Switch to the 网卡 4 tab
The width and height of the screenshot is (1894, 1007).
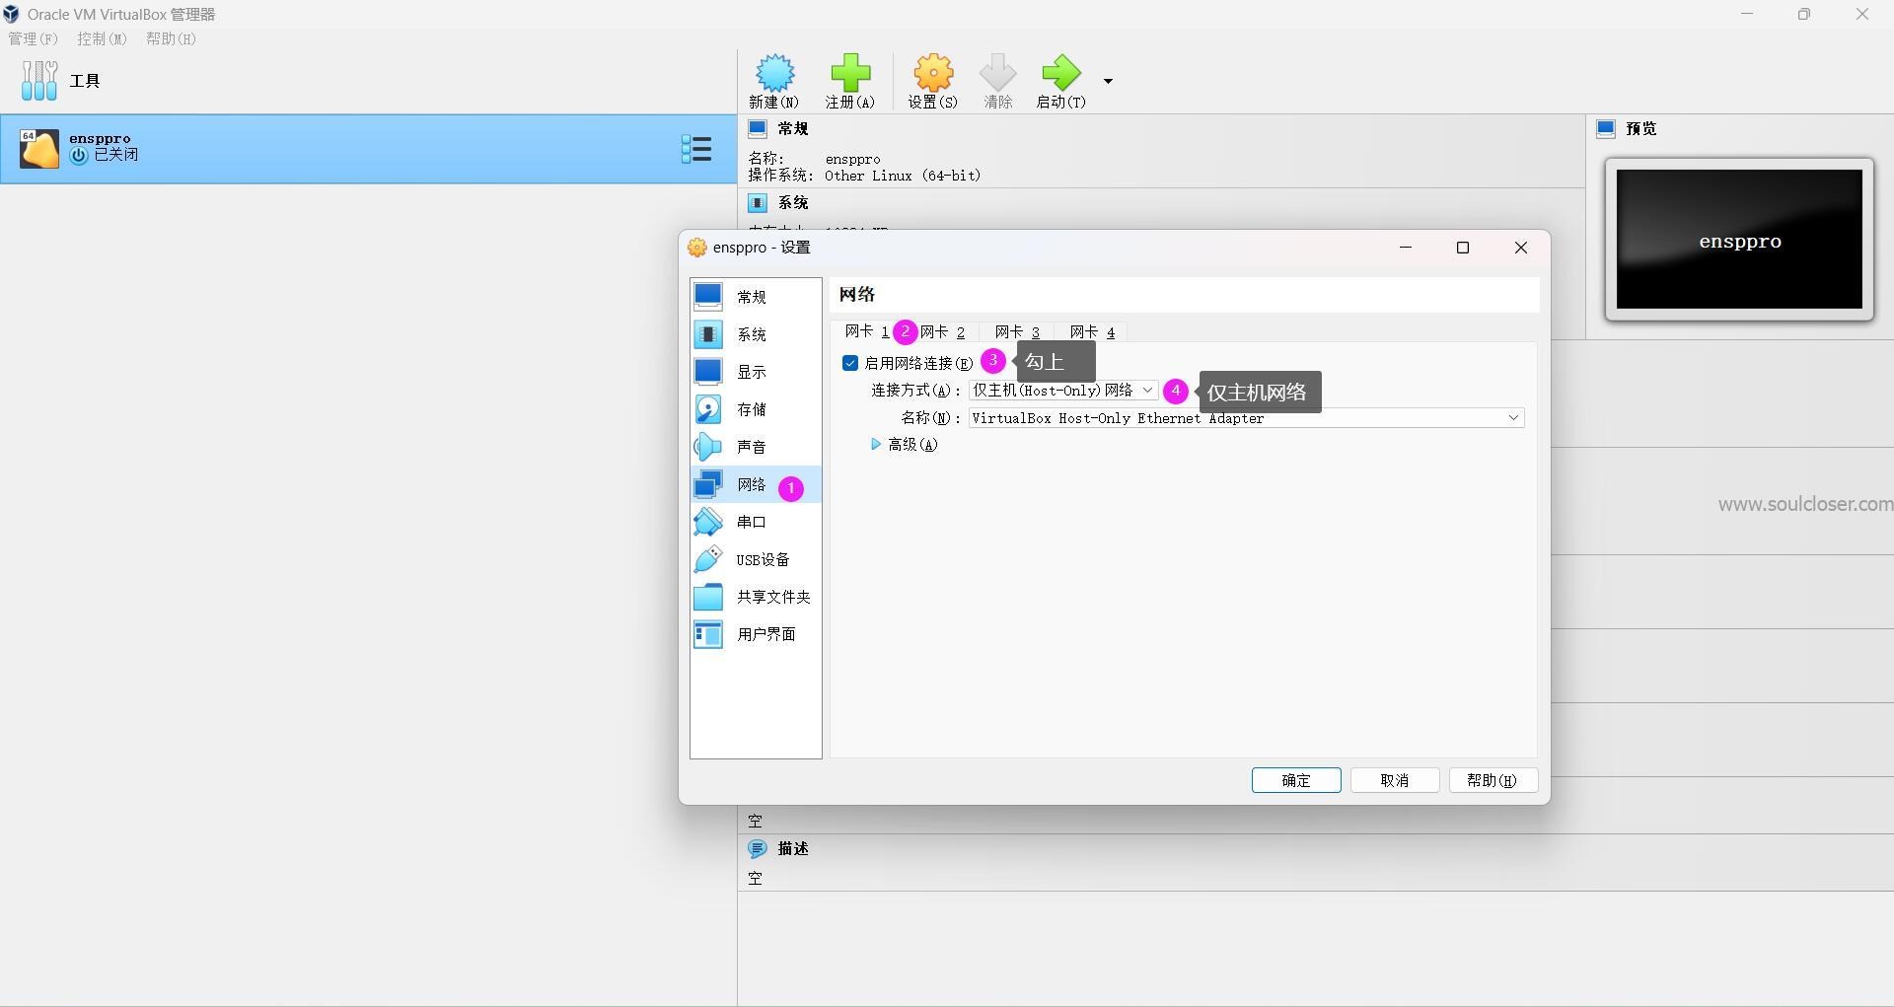pyautogui.click(x=1092, y=332)
